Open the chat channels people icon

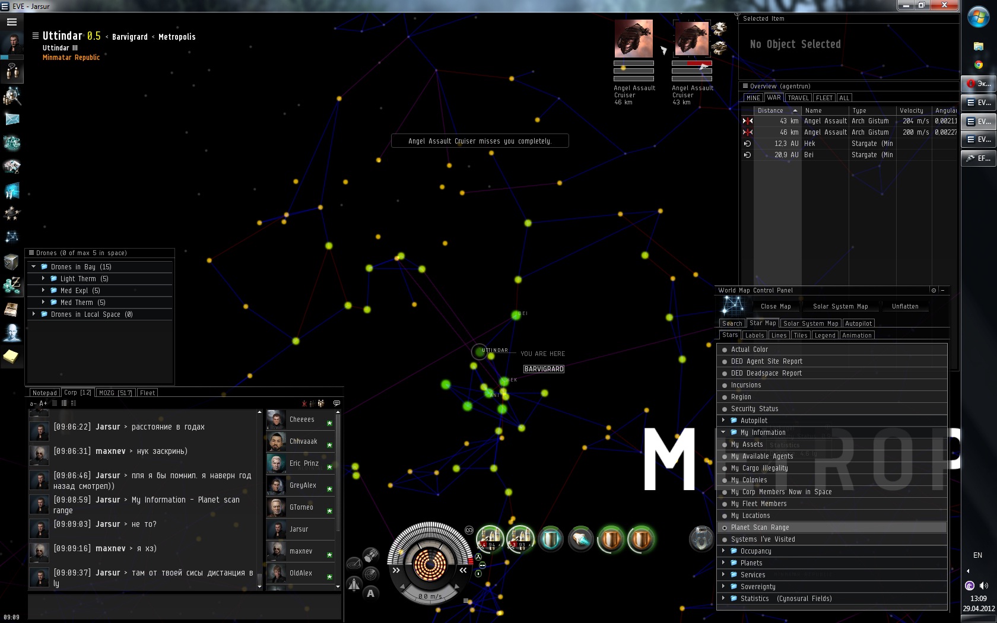point(12,72)
